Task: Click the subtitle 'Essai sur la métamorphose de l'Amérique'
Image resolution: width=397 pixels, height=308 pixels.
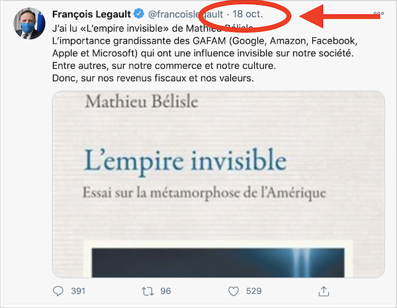Action: tap(206, 194)
